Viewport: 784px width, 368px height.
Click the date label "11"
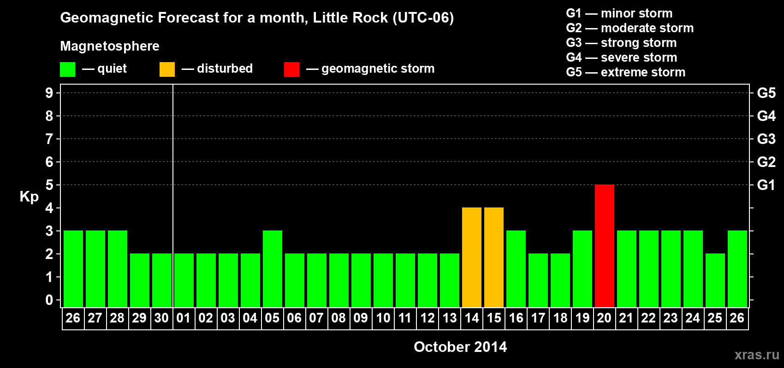[x=405, y=318]
